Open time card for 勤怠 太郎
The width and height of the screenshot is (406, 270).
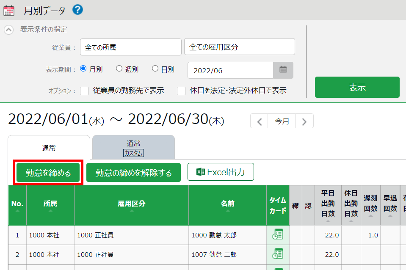(278, 235)
